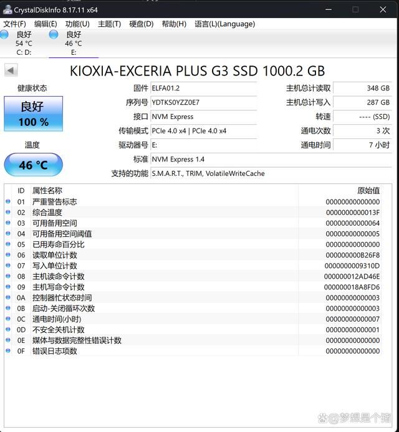
Task: Click status dot of attribute 0F 错误日志项数
Action: 8,351
